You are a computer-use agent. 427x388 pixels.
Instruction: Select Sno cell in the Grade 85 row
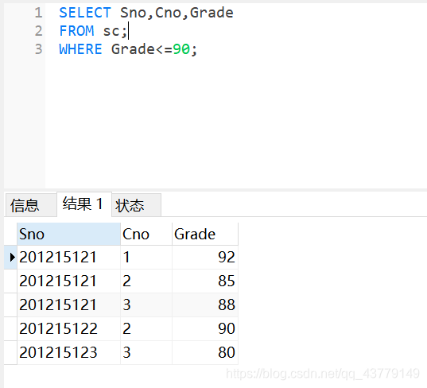(68, 281)
